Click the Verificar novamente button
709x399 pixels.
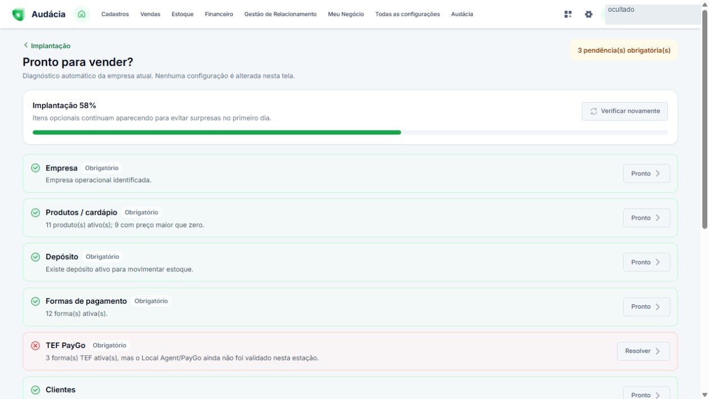[x=625, y=111]
